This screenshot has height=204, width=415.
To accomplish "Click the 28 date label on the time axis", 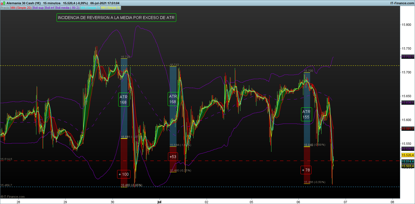I will click(x=18, y=202).
